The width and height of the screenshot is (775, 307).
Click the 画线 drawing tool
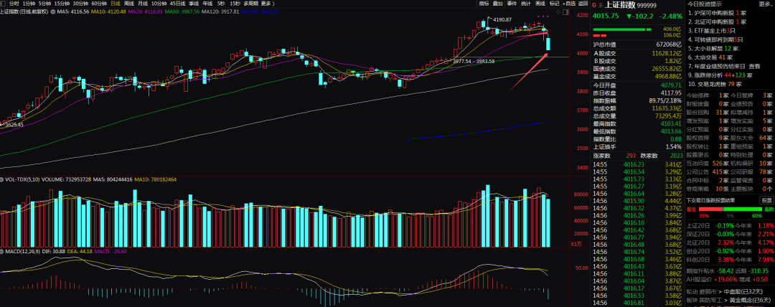pos(541,4)
